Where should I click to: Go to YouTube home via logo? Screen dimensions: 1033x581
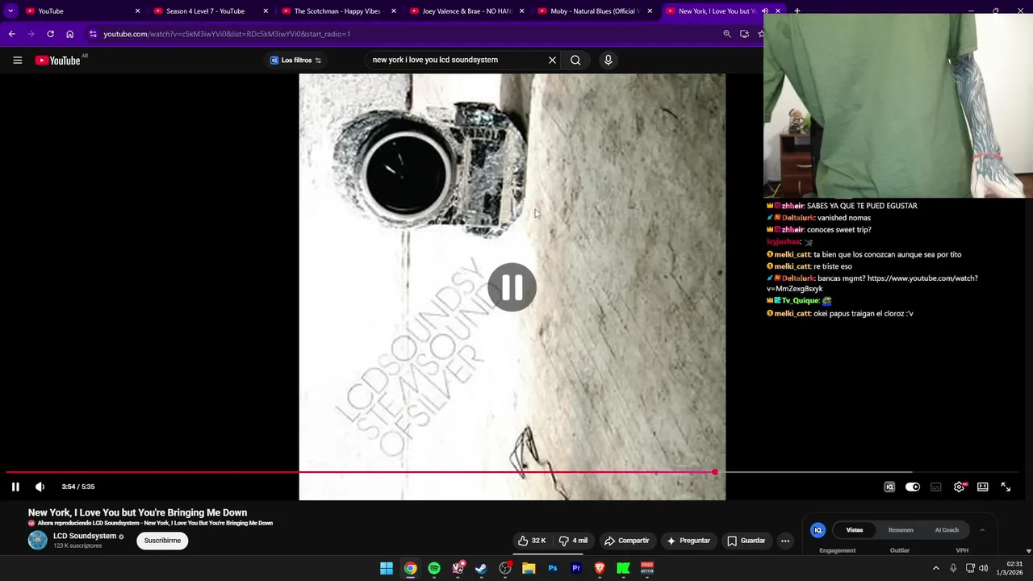click(58, 60)
